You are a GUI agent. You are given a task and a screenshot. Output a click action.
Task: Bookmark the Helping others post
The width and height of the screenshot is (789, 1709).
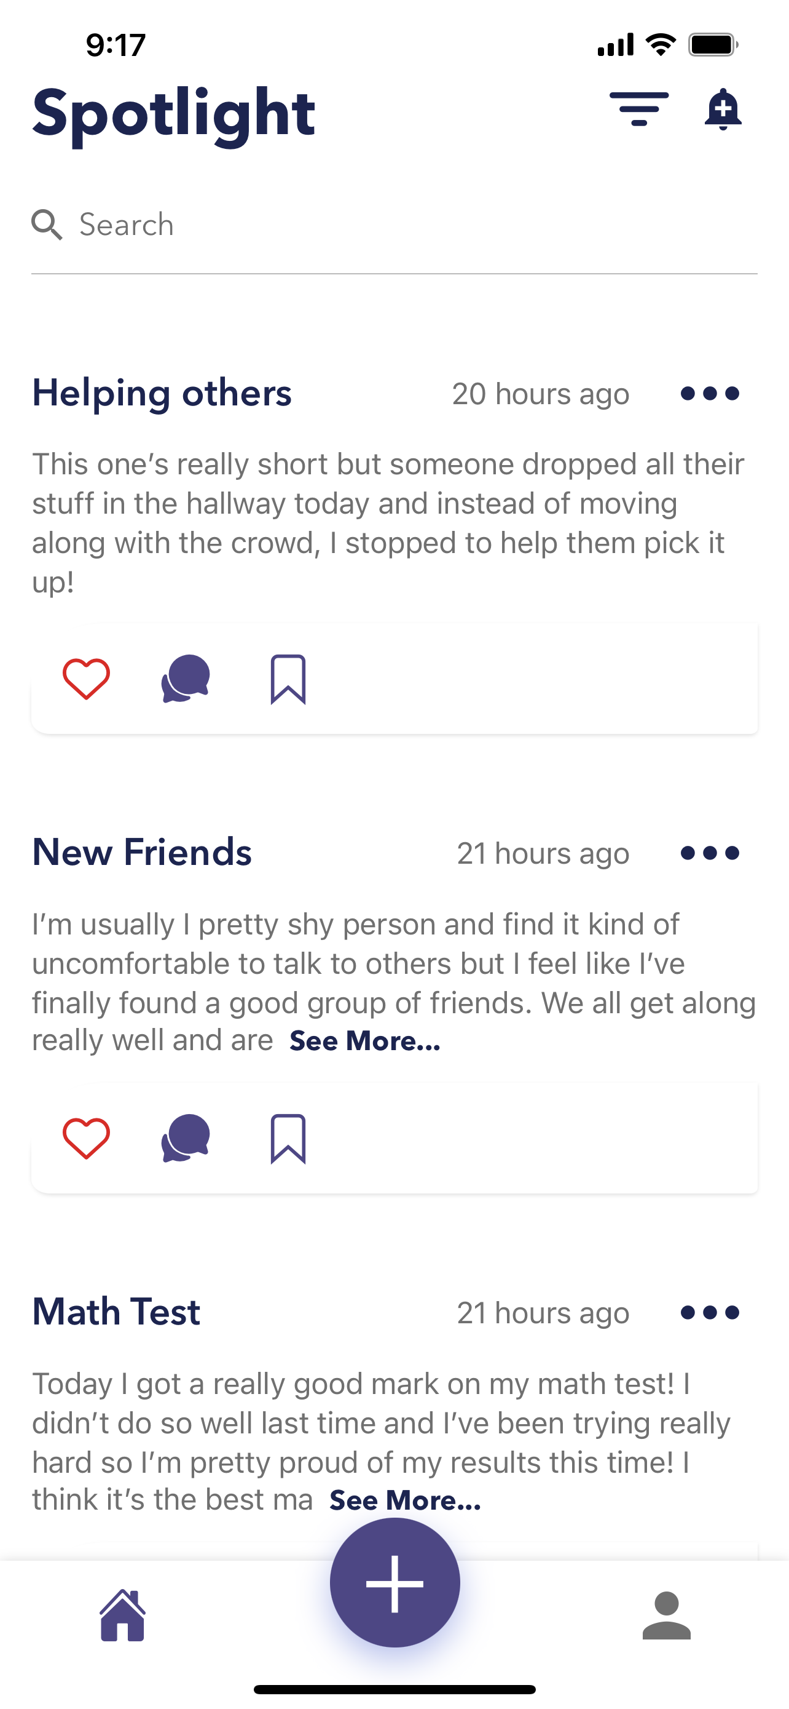(288, 679)
